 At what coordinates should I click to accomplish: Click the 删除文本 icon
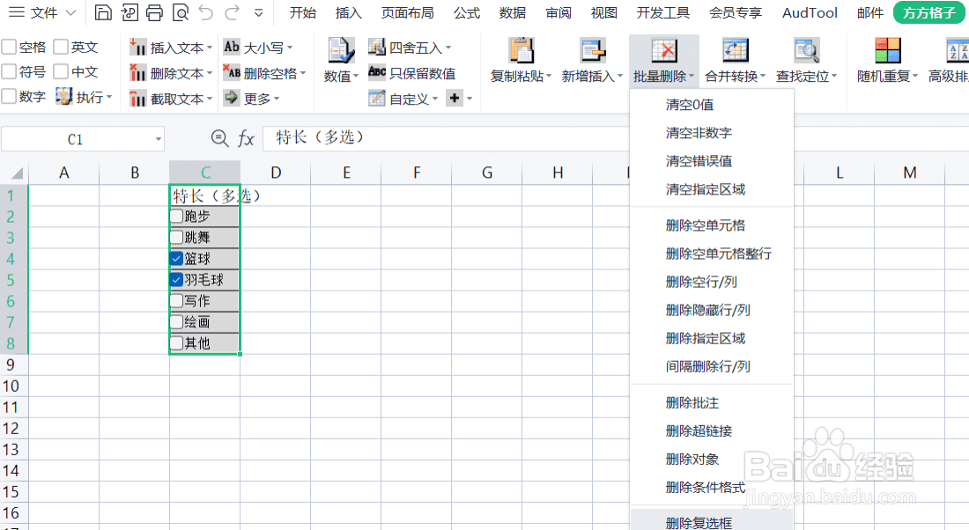(137, 73)
